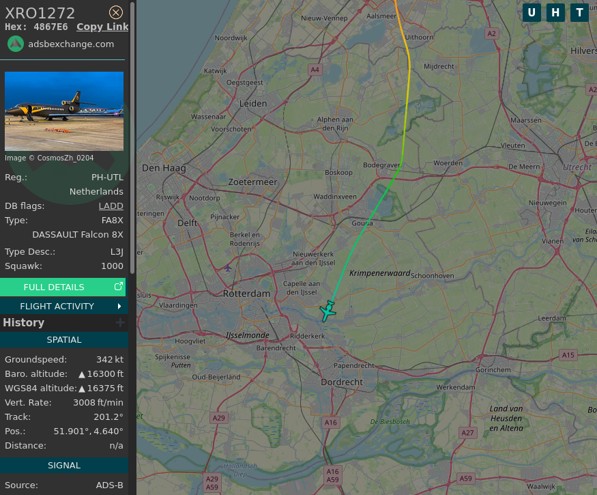Select the small purple aircraft near Rotterdam

(x=228, y=268)
